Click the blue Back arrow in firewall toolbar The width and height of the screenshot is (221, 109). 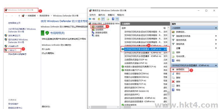point(90,19)
